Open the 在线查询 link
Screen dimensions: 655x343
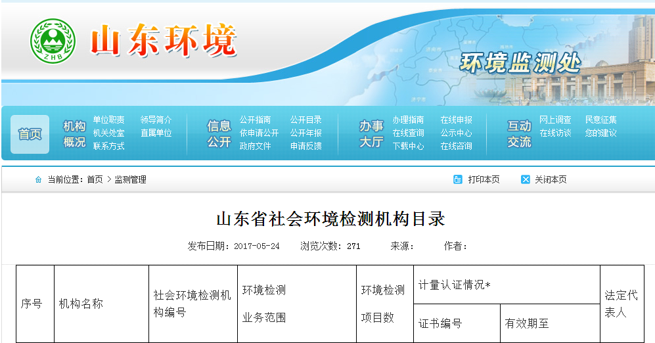click(x=408, y=133)
